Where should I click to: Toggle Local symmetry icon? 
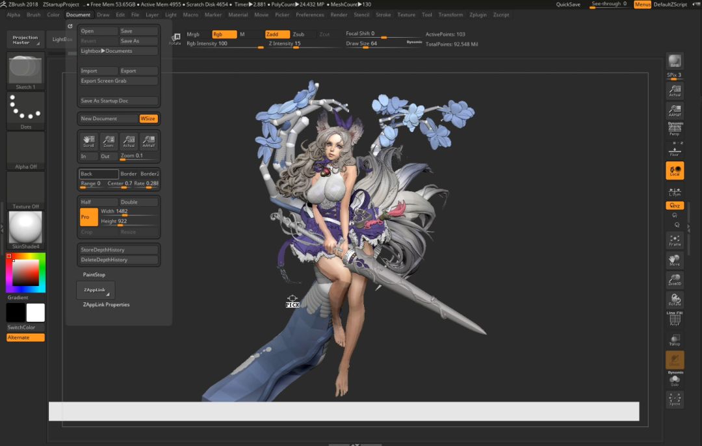(x=675, y=170)
